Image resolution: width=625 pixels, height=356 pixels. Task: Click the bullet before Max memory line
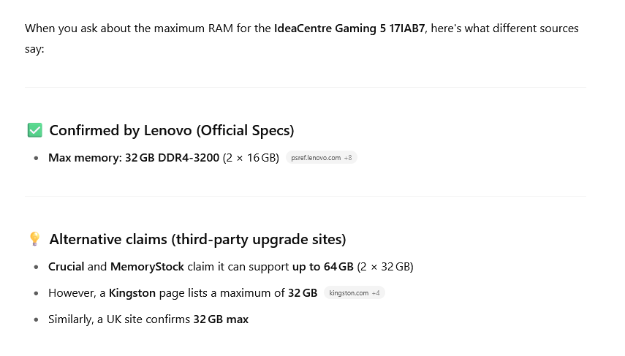tap(37, 159)
